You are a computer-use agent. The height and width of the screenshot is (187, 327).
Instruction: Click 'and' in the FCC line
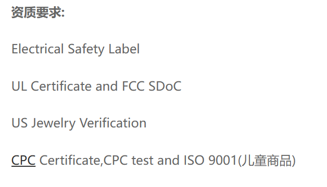click(x=107, y=86)
